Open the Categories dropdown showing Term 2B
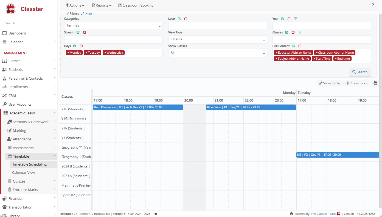382x217 pixels. click(113, 26)
